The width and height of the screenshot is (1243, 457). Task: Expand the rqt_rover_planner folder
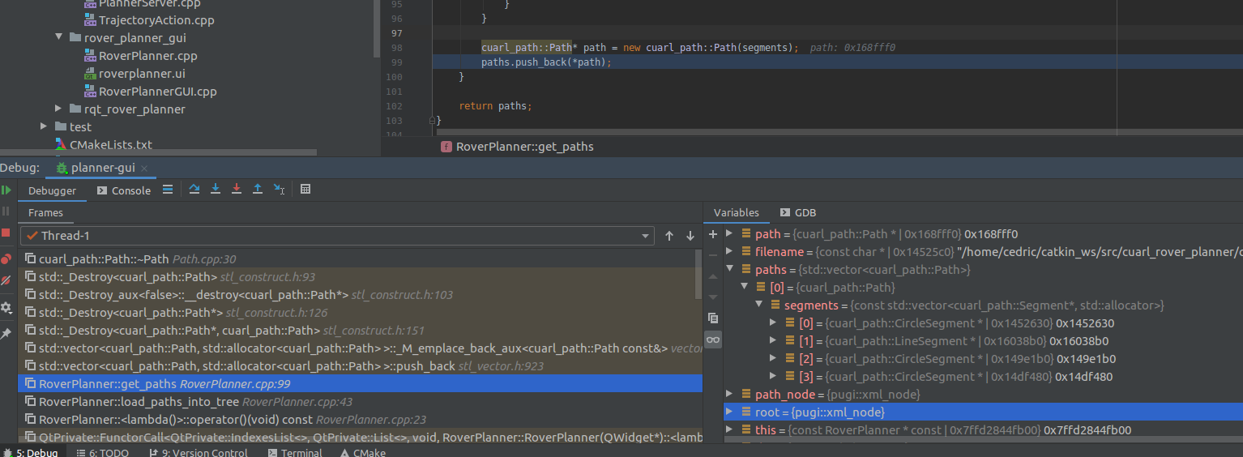pyautogui.click(x=58, y=109)
